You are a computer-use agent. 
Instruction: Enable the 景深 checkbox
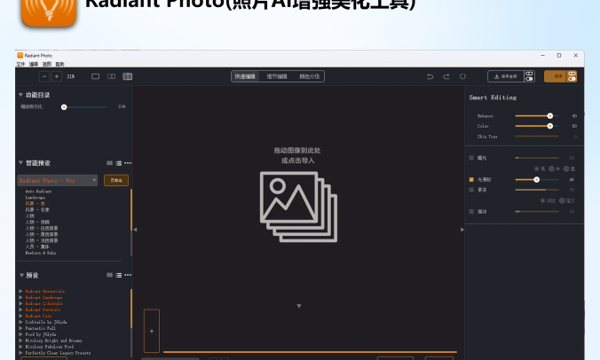coord(471,190)
